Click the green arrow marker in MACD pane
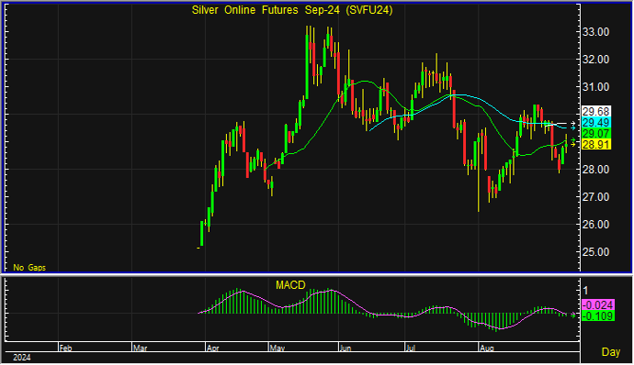 click(573, 315)
